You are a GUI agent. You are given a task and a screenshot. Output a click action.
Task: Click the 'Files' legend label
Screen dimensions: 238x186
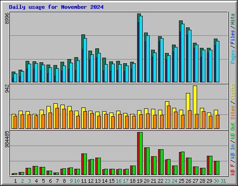pos(233,37)
